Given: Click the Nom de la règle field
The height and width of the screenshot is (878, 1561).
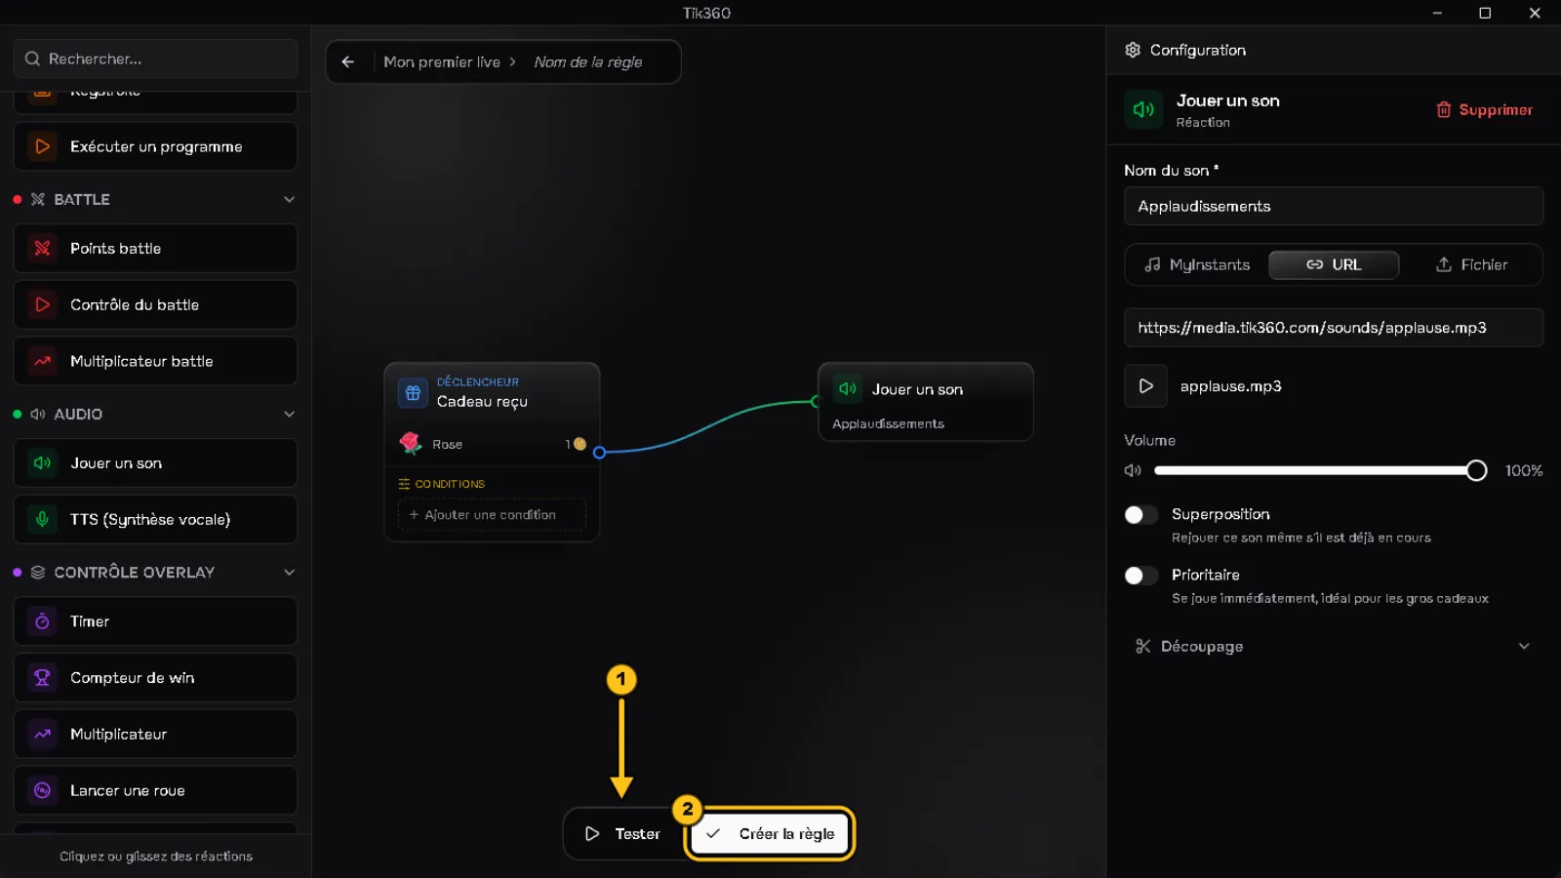Looking at the screenshot, I should click(x=588, y=61).
